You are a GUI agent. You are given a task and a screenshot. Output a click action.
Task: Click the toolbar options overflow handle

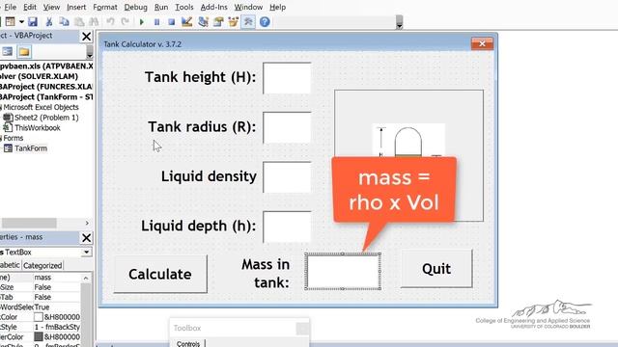click(399, 22)
